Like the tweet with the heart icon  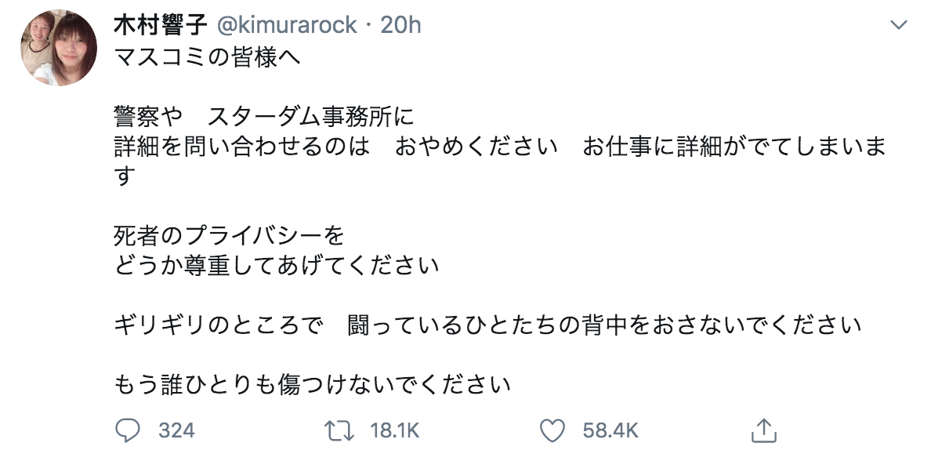(552, 430)
